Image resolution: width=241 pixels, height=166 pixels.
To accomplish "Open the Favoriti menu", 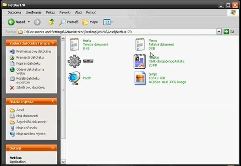I will point(65,12).
